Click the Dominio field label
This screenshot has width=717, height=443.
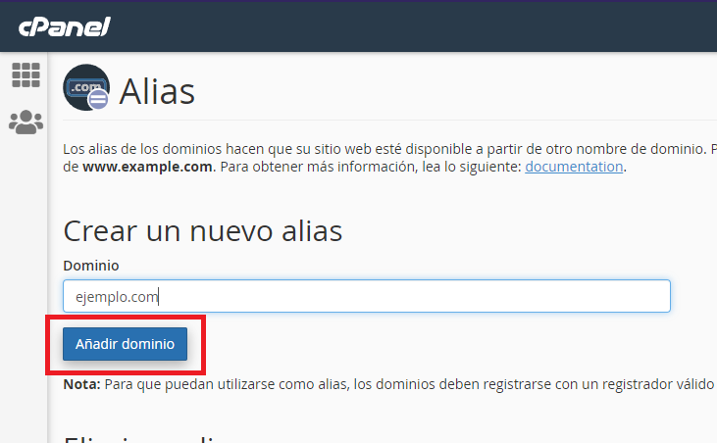[90, 266]
